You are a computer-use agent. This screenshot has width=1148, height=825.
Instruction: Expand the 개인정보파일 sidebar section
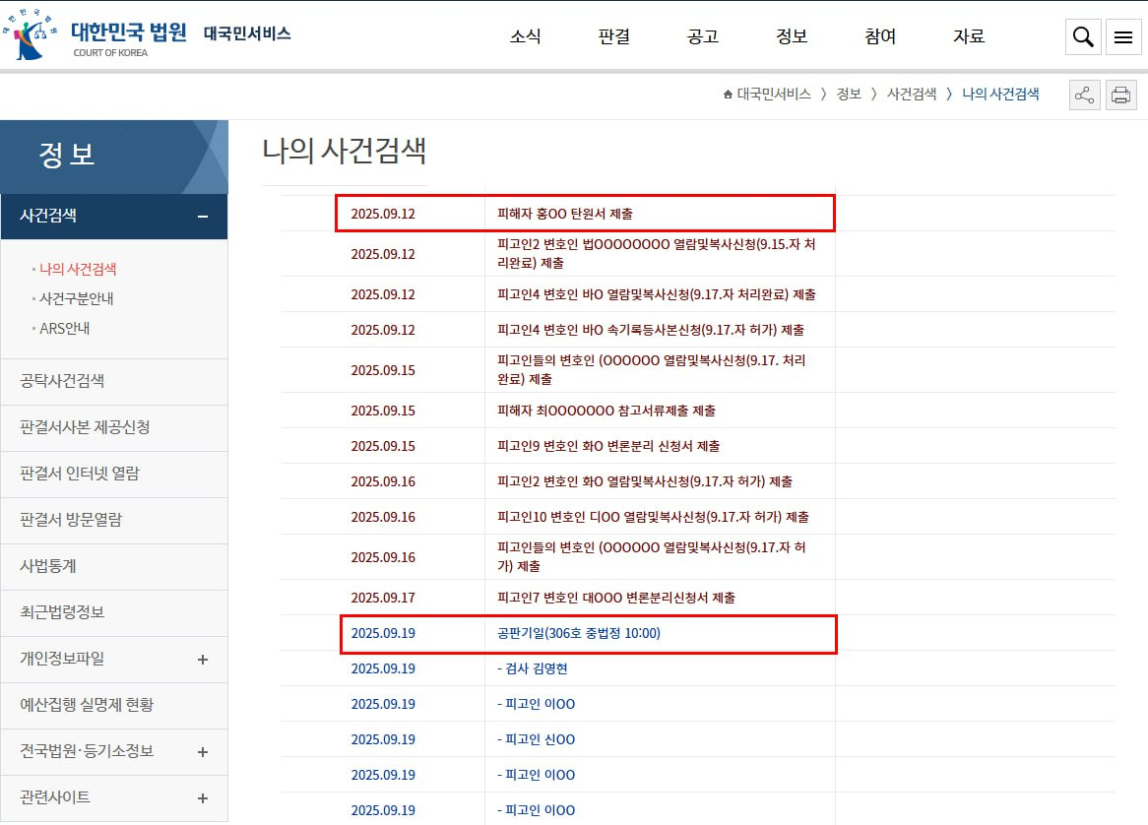(203, 660)
